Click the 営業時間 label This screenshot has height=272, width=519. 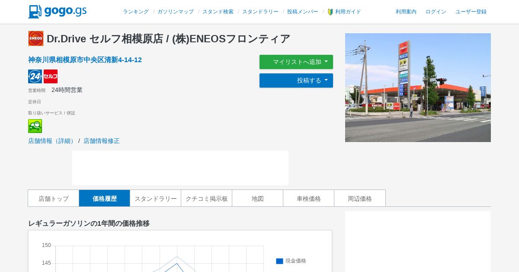pyautogui.click(x=37, y=90)
